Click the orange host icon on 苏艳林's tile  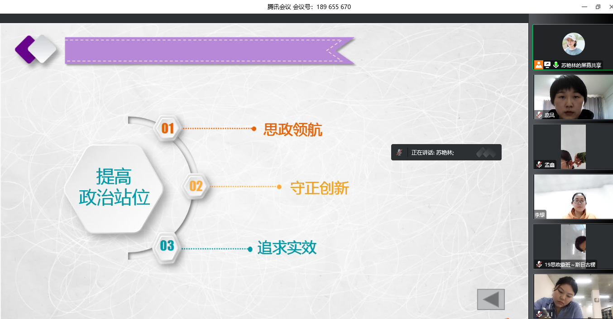pos(538,65)
